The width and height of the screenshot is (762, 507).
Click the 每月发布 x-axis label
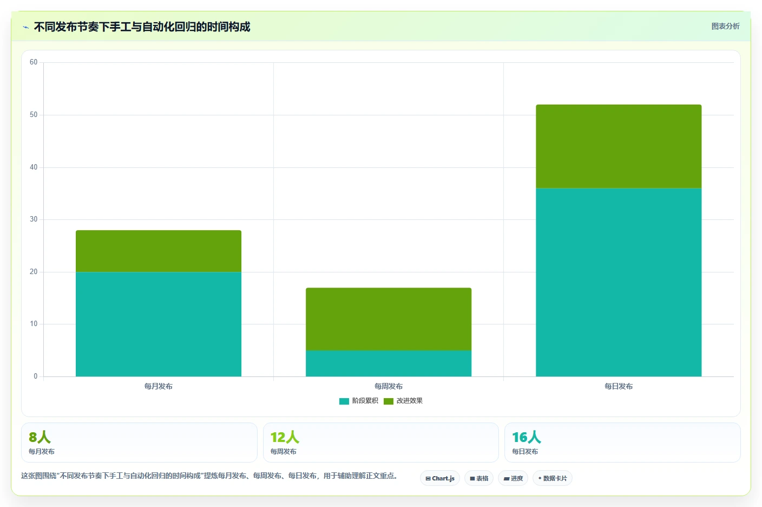click(x=159, y=386)
